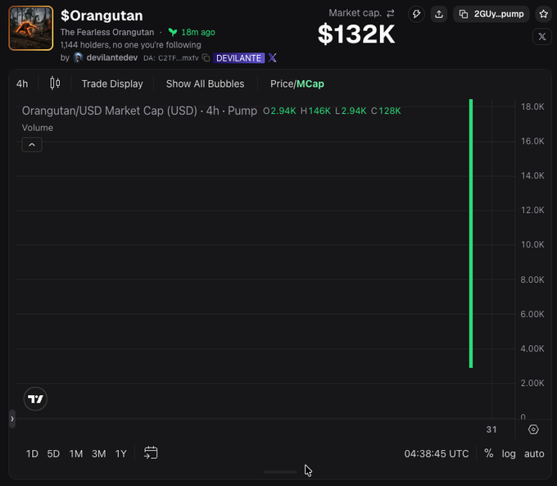
Task: Expand the left side panel arrow
Action: coord(12,419)
